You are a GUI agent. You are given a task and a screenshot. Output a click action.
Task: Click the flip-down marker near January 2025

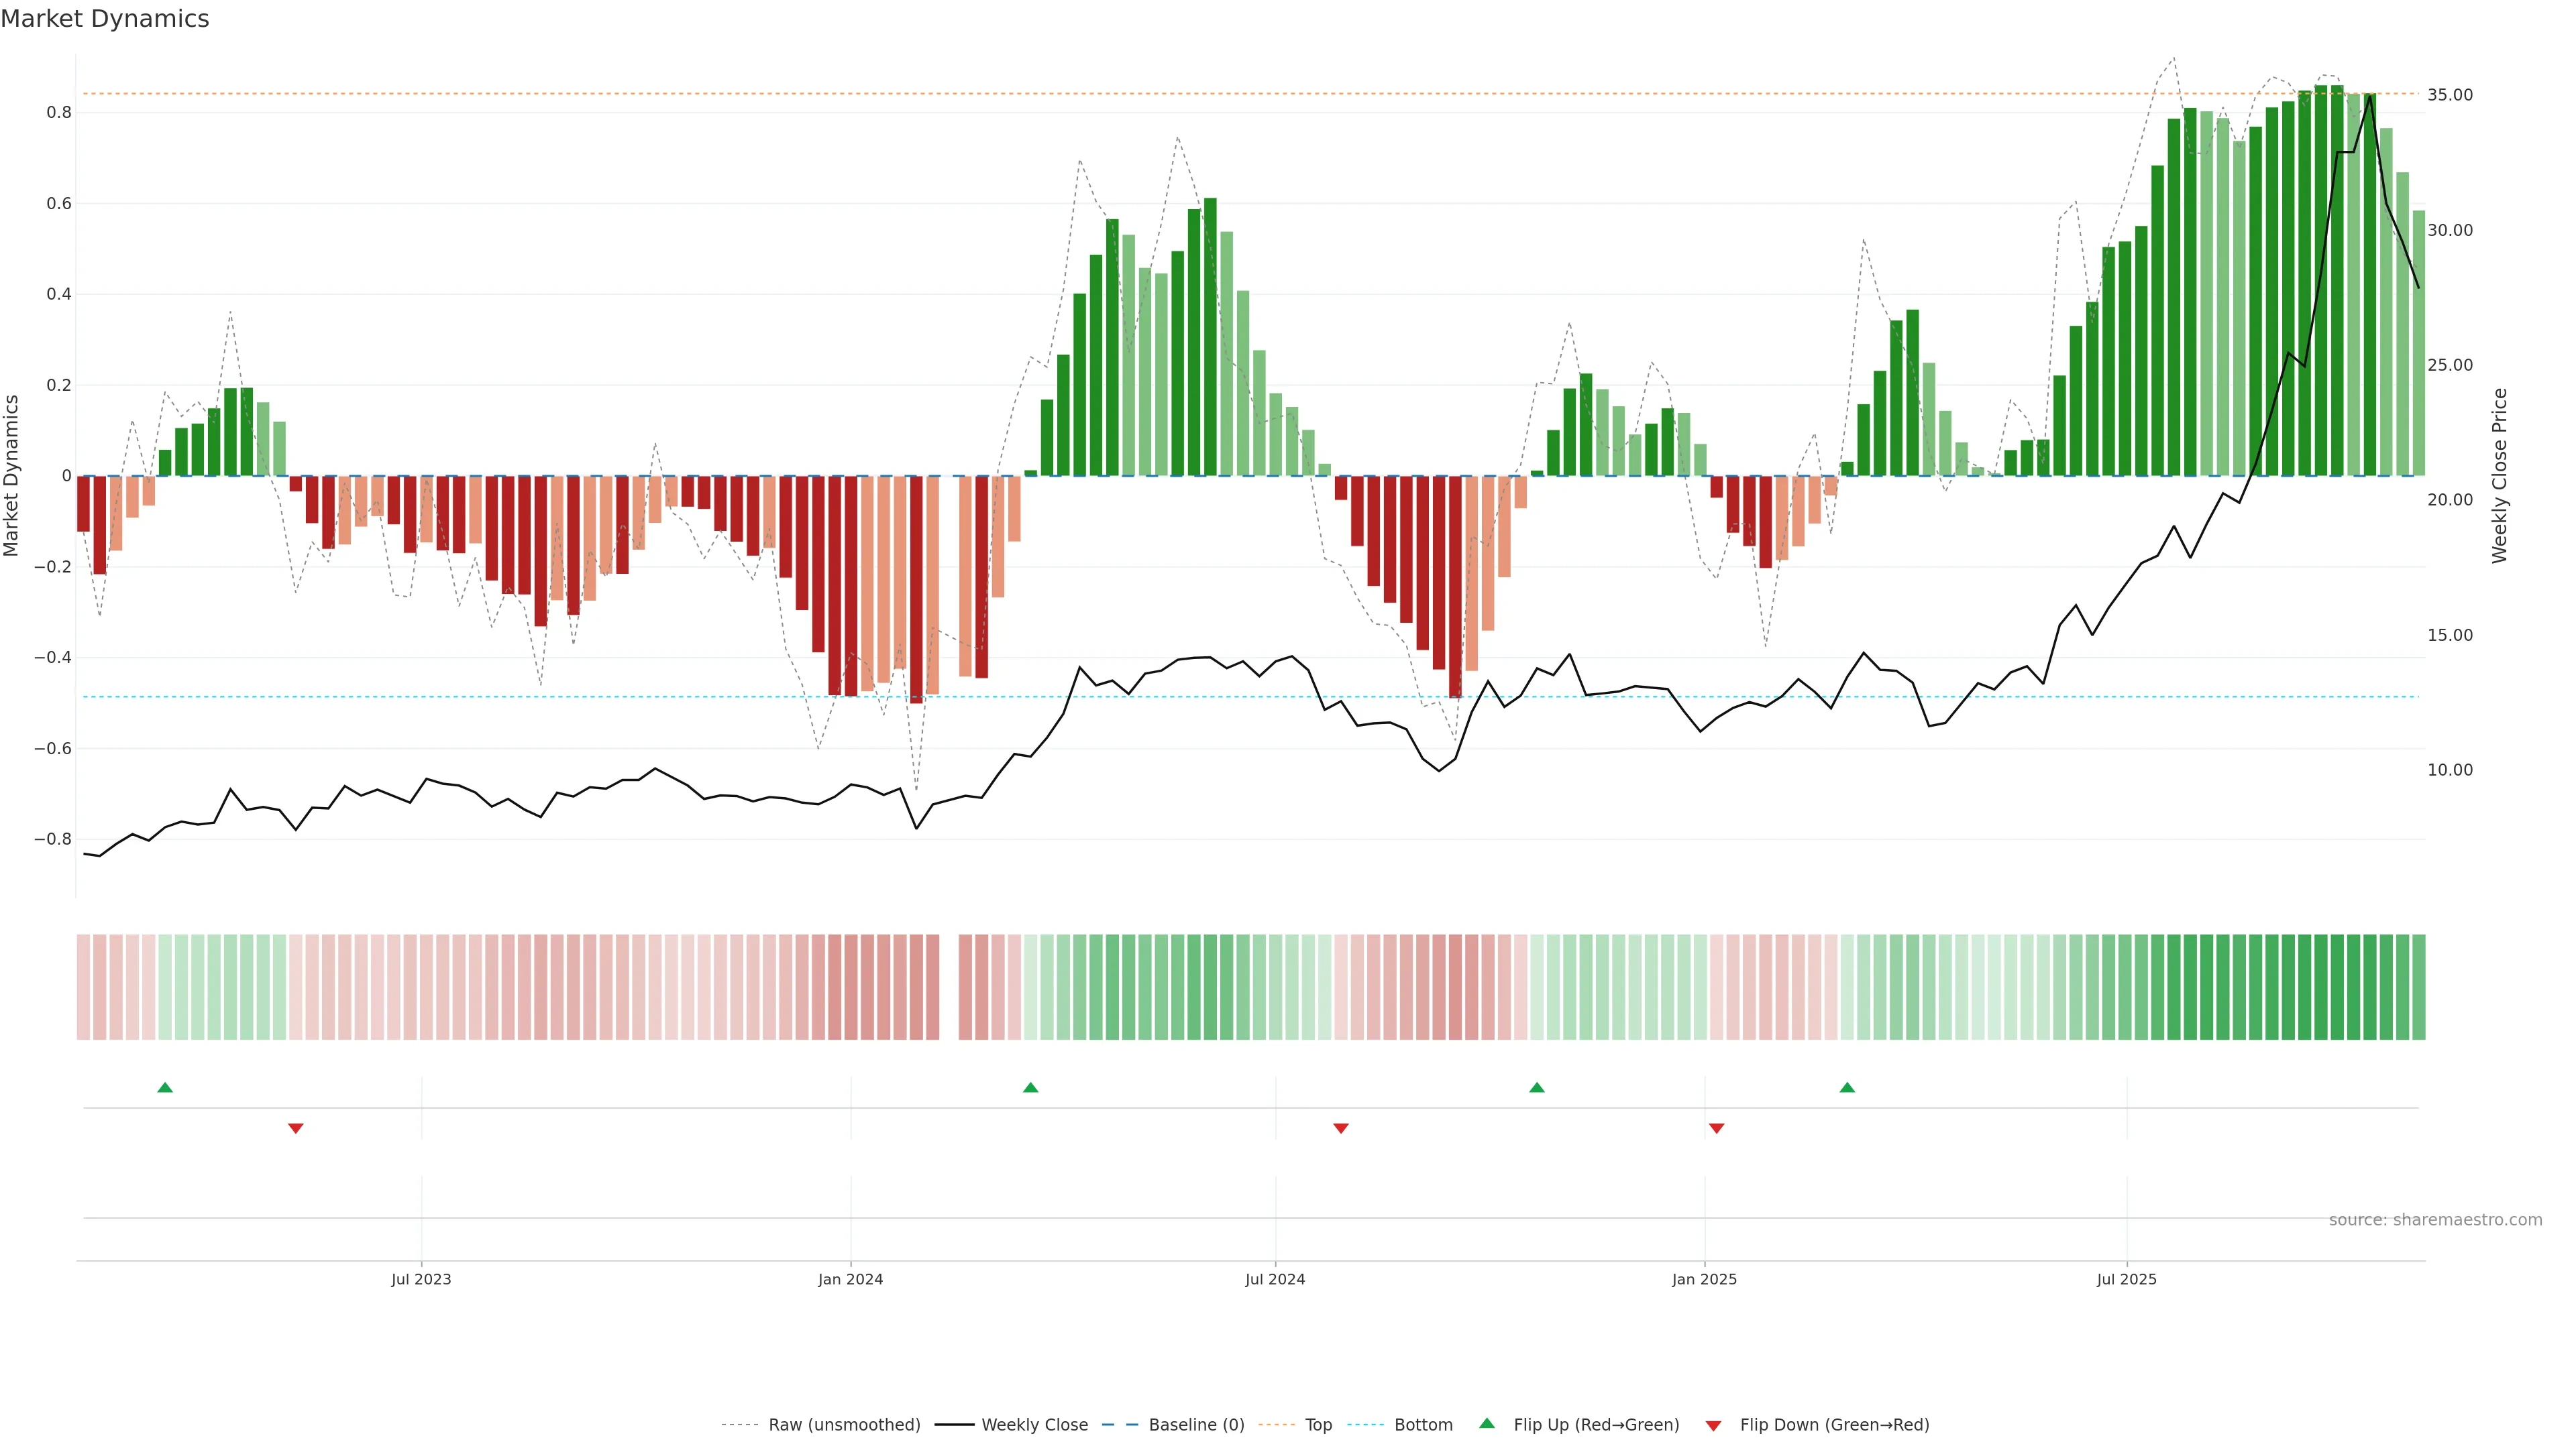(1717, 1128)
